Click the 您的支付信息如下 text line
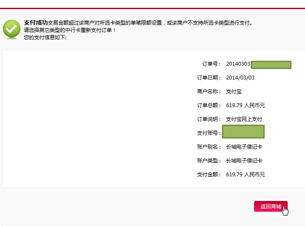The height and width of the screenshot is (226, 305). click(x=45, y=38)
